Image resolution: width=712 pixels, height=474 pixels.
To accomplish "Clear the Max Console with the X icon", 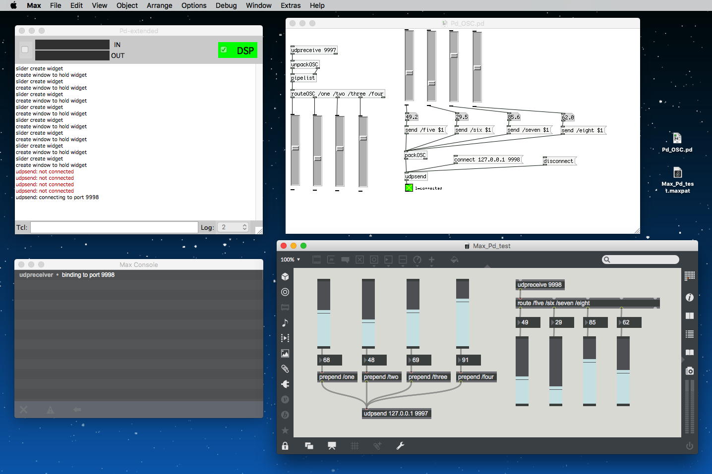I will [24, 410].
